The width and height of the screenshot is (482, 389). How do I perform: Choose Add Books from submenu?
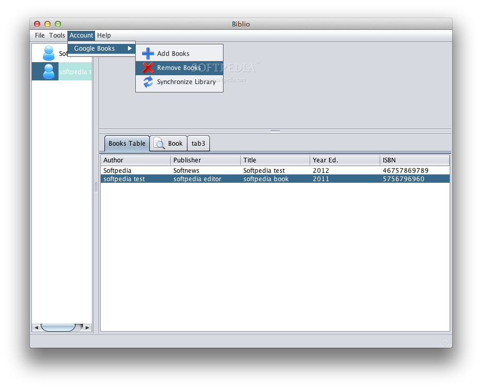pos(180,53)
